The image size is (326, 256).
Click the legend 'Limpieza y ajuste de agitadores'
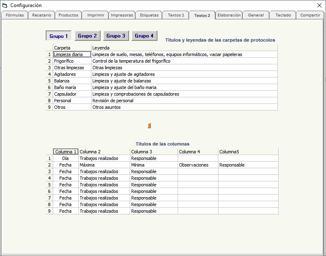tap(184, 74)
